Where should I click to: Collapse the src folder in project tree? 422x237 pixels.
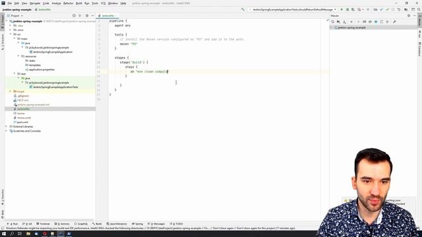click(11, 34)
